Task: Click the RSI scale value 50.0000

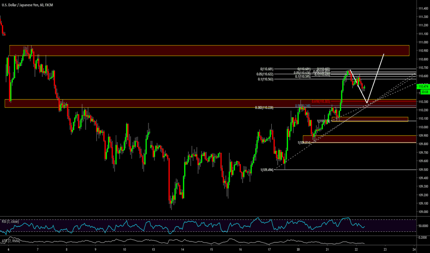Action: [x=424, y=226]
